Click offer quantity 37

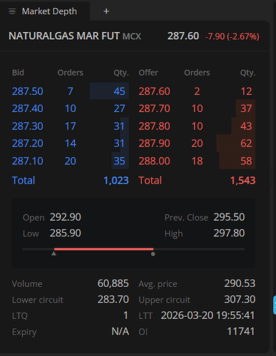pos(246,109)
